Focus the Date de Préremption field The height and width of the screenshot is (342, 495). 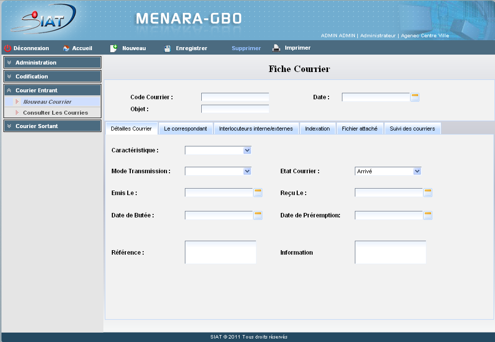(389, 215)
